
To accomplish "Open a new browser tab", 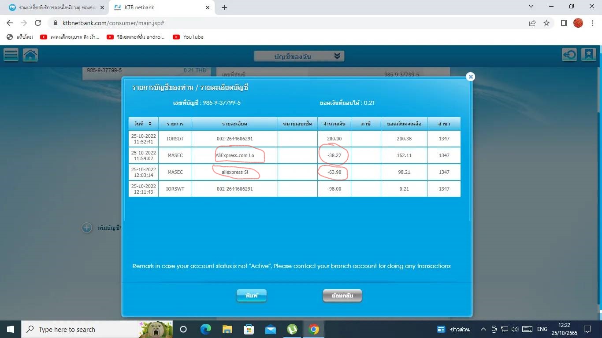I will coord(224,7).
